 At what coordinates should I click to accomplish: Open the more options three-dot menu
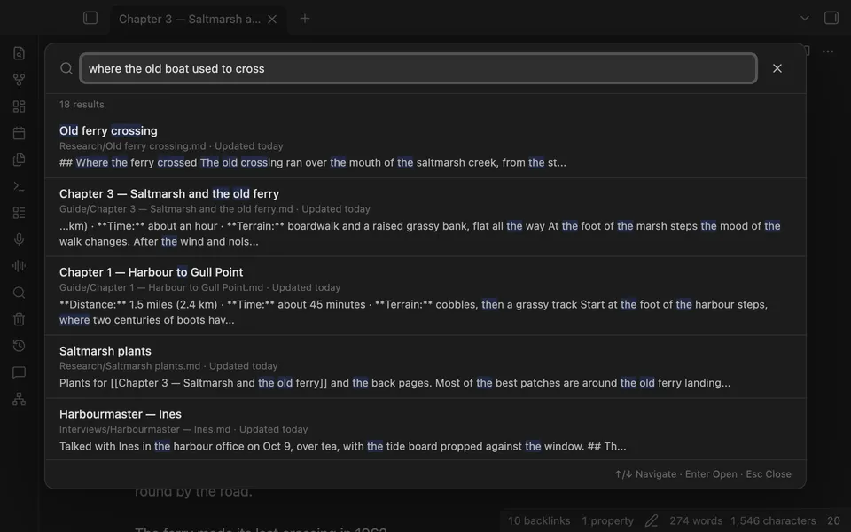click(828, 51)
